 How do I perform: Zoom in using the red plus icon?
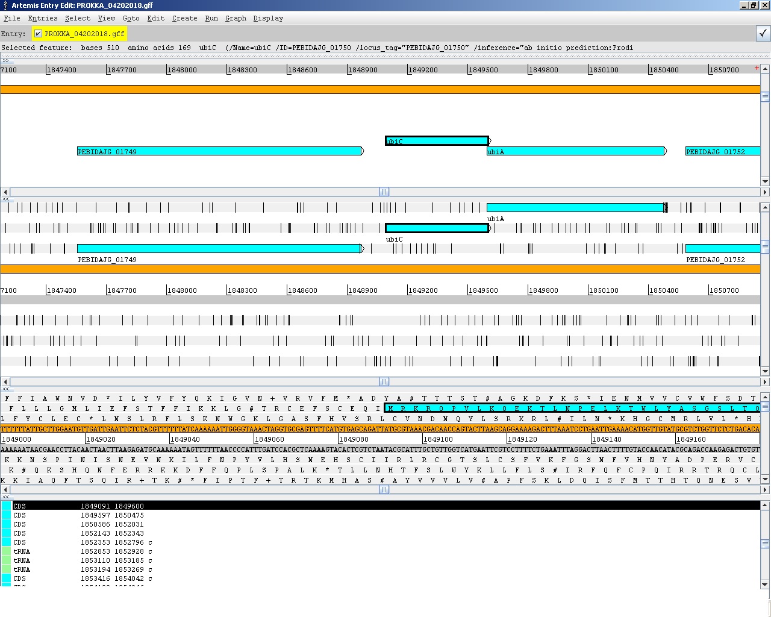757,69
